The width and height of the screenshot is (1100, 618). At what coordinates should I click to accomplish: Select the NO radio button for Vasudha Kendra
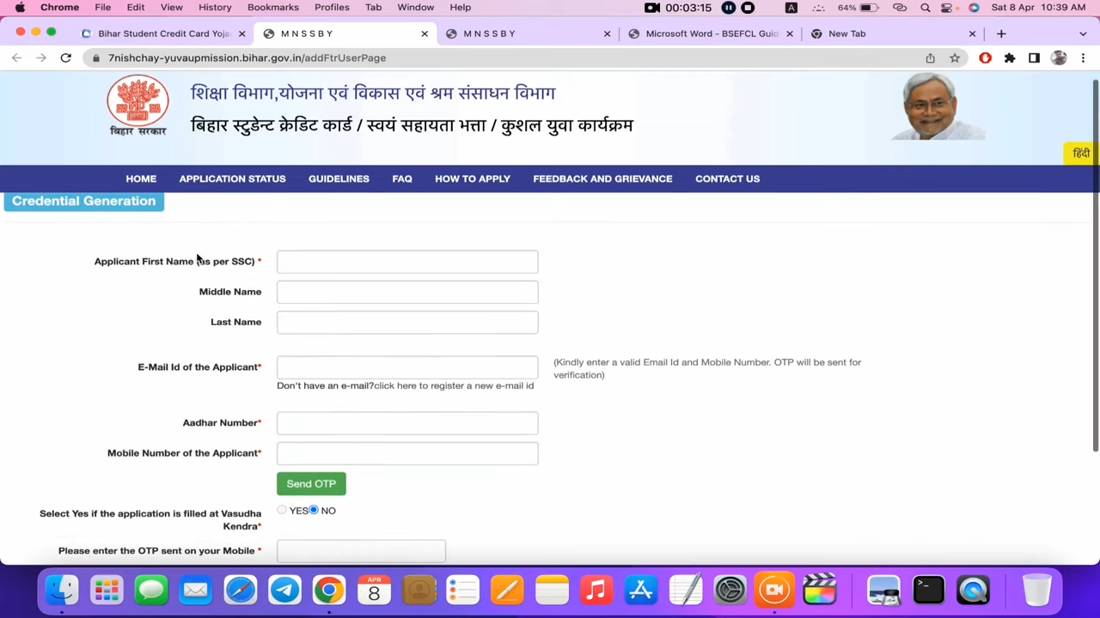tap(315, 510)
